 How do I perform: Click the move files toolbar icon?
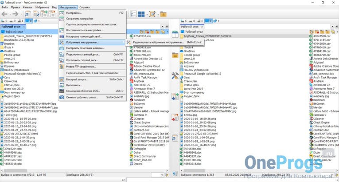coord(52,14)
